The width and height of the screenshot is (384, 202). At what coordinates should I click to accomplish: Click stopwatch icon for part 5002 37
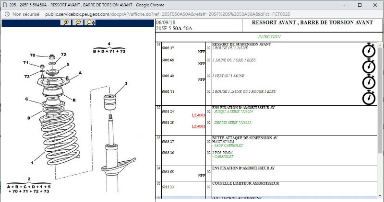368,50
